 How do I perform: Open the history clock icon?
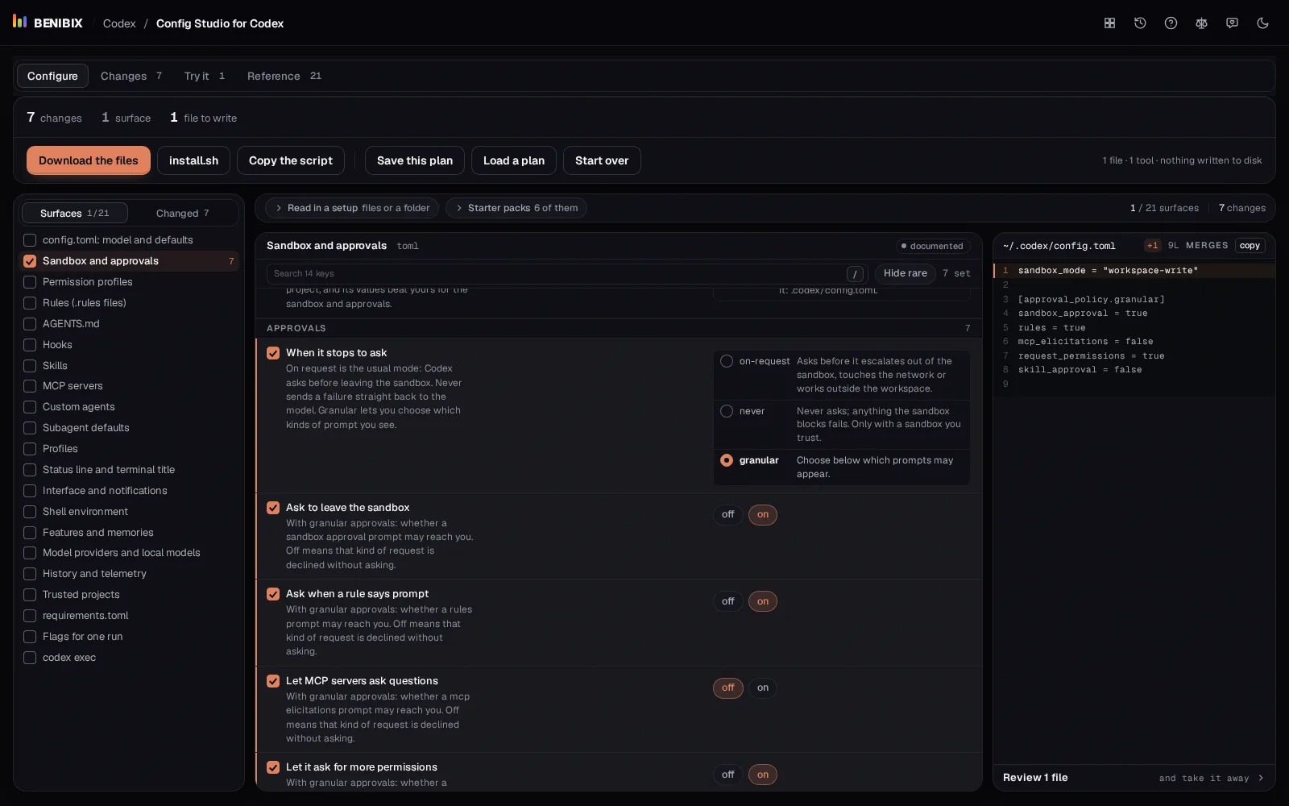tap(1140, 23)
